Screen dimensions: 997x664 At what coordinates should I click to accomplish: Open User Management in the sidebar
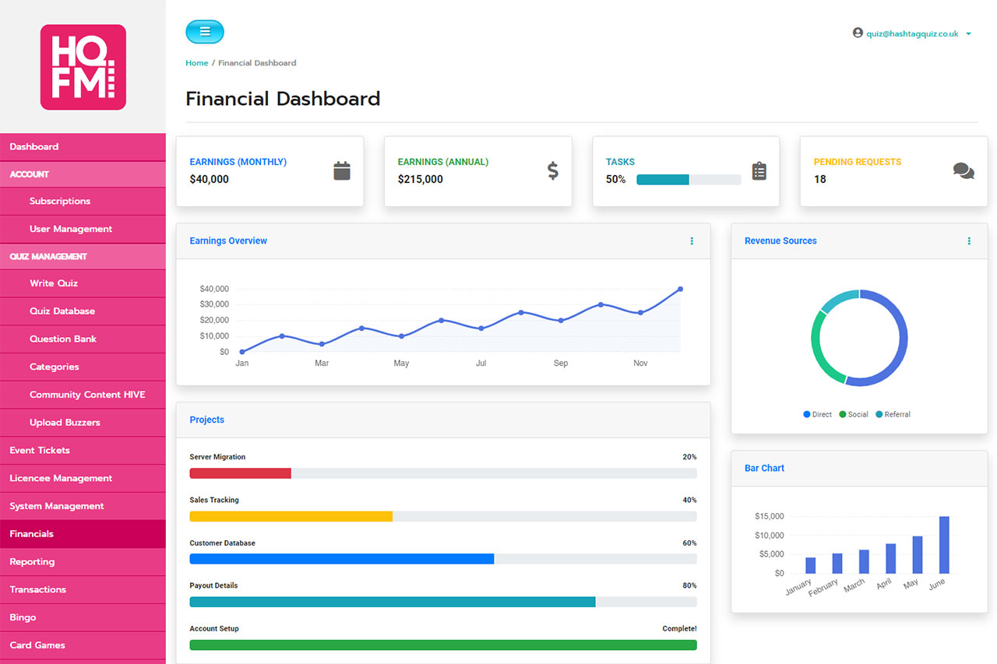point(83,229)
